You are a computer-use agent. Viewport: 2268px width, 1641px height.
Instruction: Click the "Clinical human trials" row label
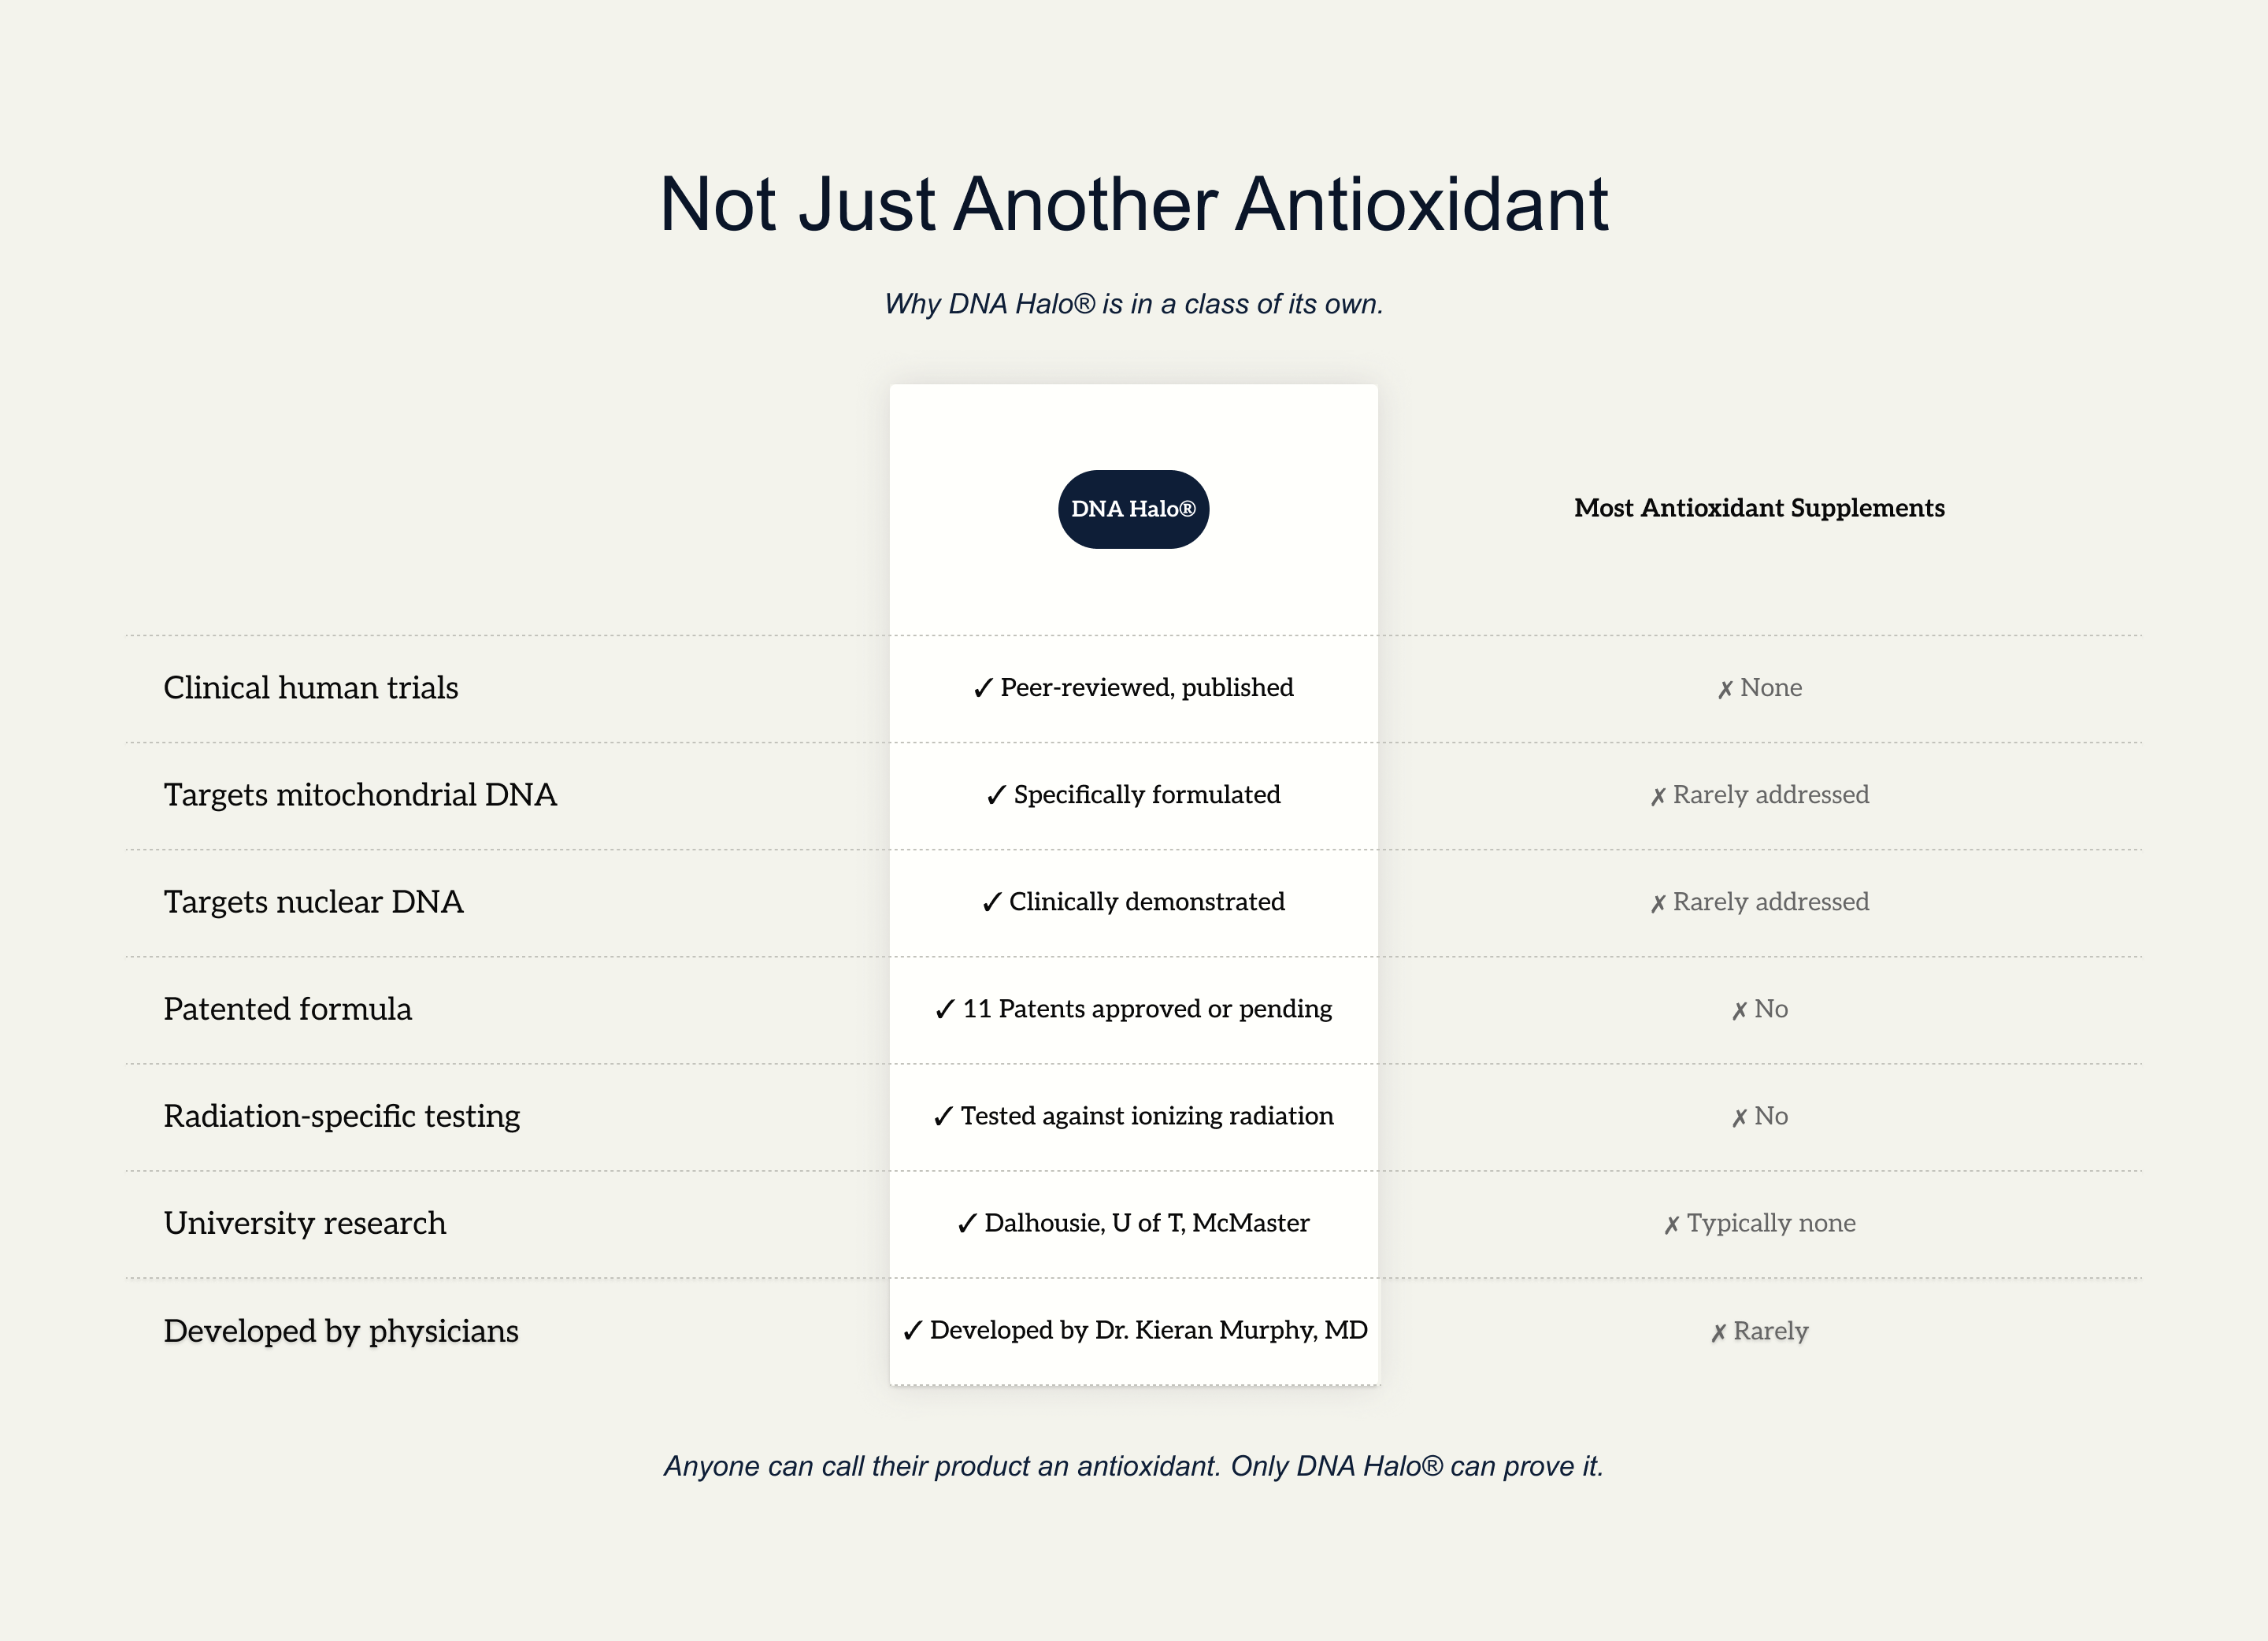(311, 688)
